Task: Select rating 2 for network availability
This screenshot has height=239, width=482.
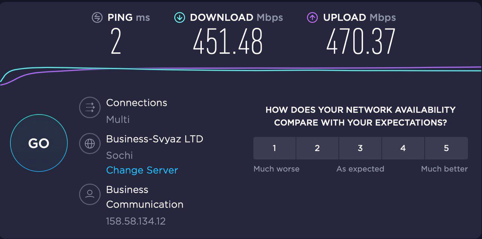Action: pyautogui.click(x=317, y=148)
